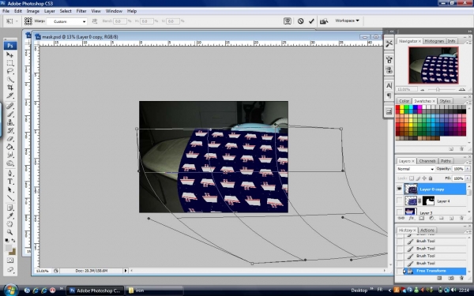The image size is (474, 296).
Task: Select the Zoom tool
Action: click(x=9, y=232)
